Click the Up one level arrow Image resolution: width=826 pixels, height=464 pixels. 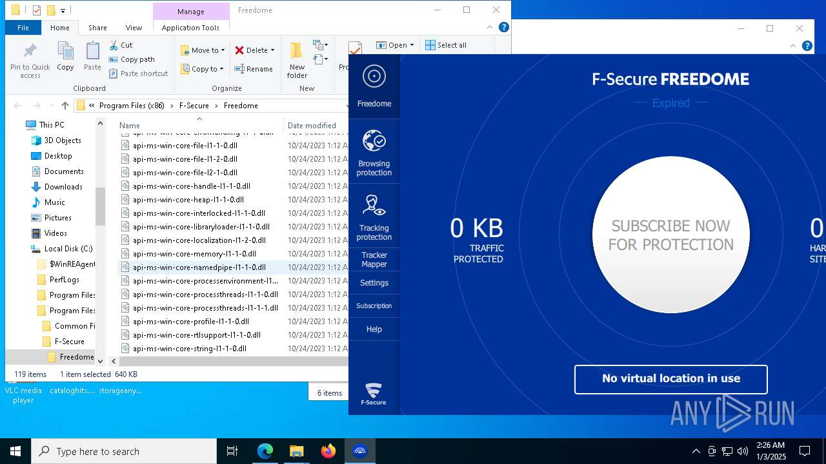[65, 106]
